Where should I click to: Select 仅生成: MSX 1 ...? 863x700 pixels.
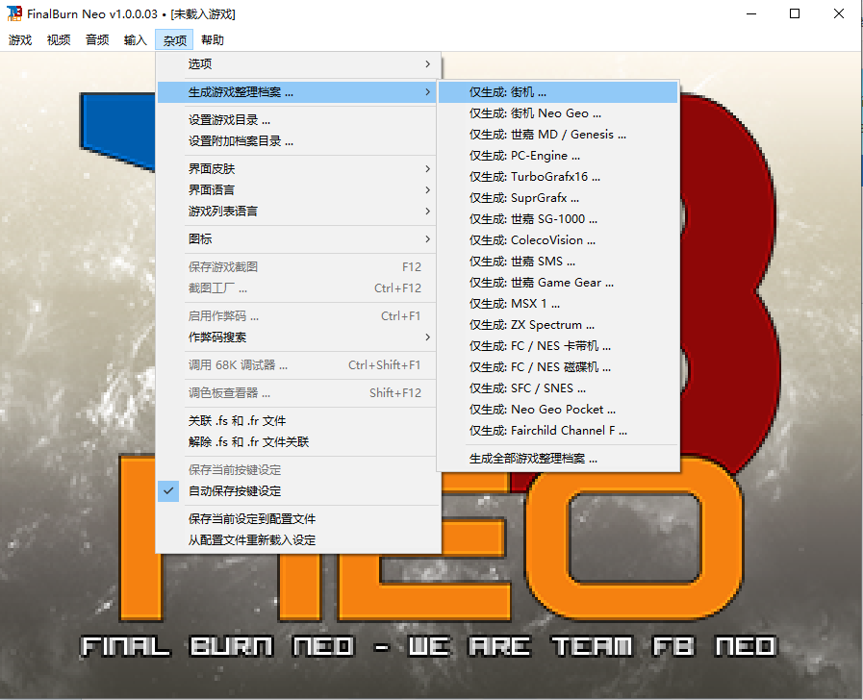point(558,304)
